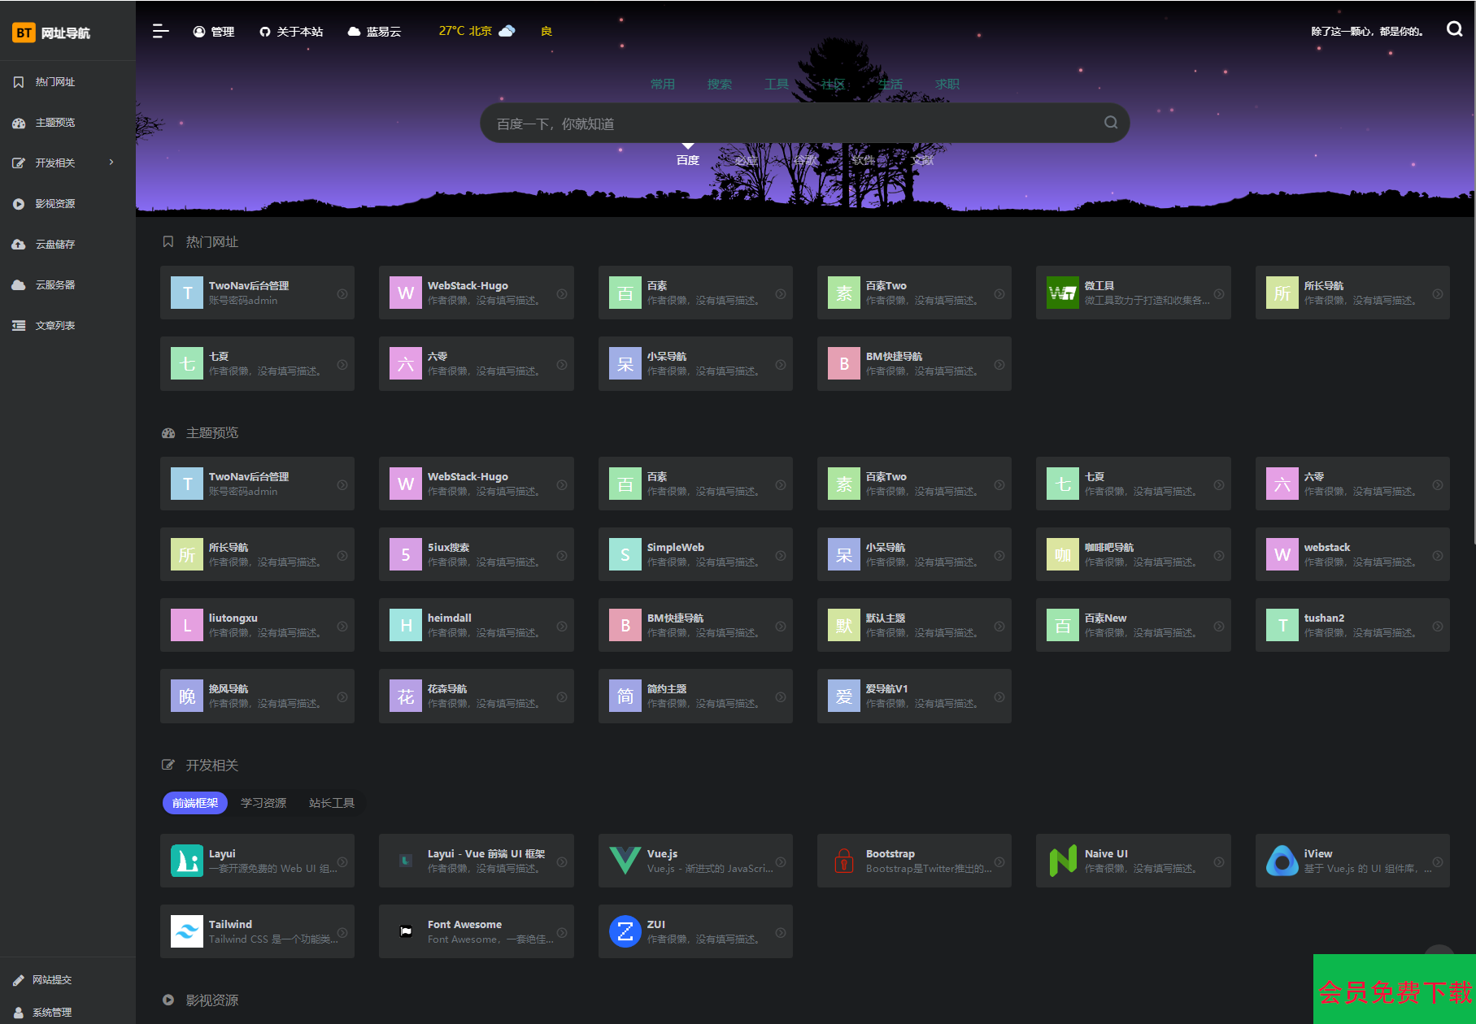Click the Baidu search input field

point(789,124)
